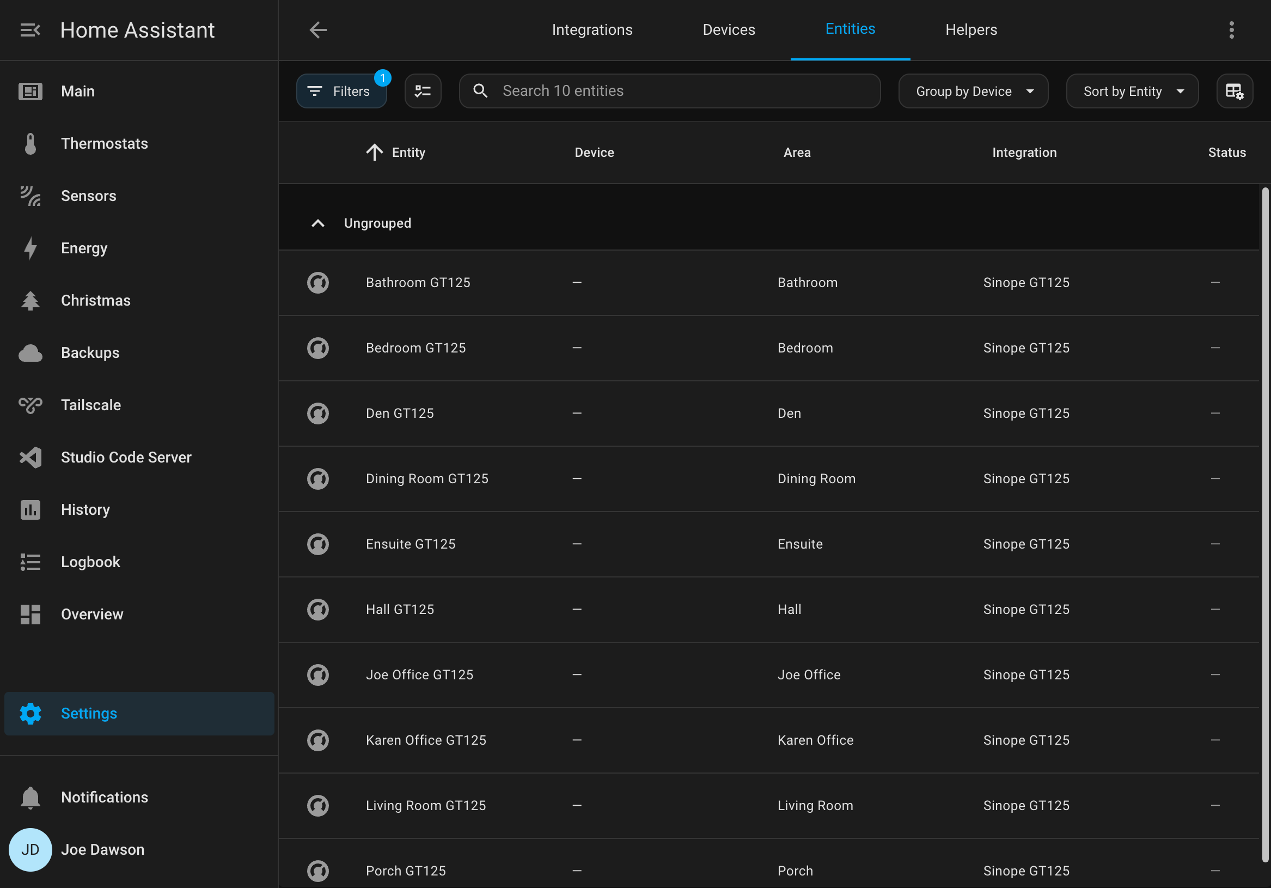Click the Home Assistant title

137,30
